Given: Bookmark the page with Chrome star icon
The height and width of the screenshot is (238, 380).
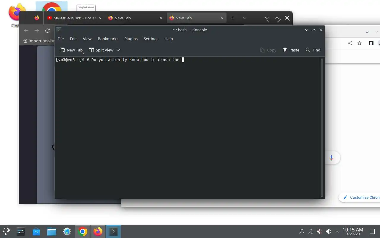Looking at the screenshot, I should click(360, 43).
